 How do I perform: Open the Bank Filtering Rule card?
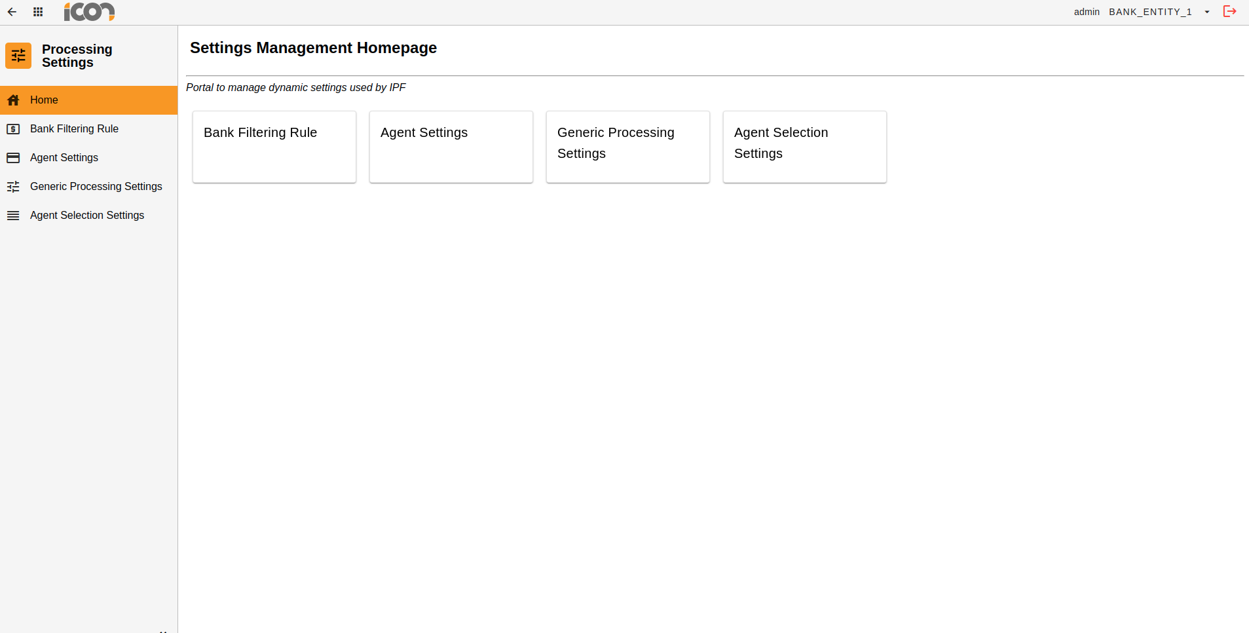click(274, 147)
